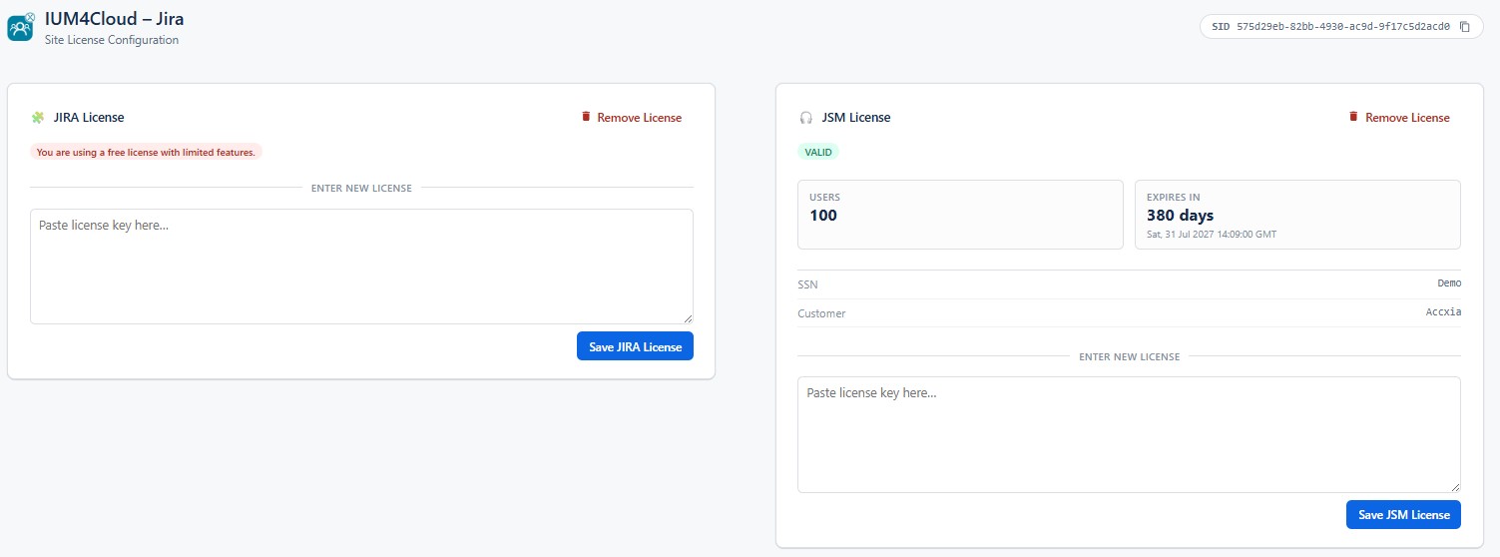Click the free license warning message
This screenshot has width=1500, height=557.
(x=146, y=152)
